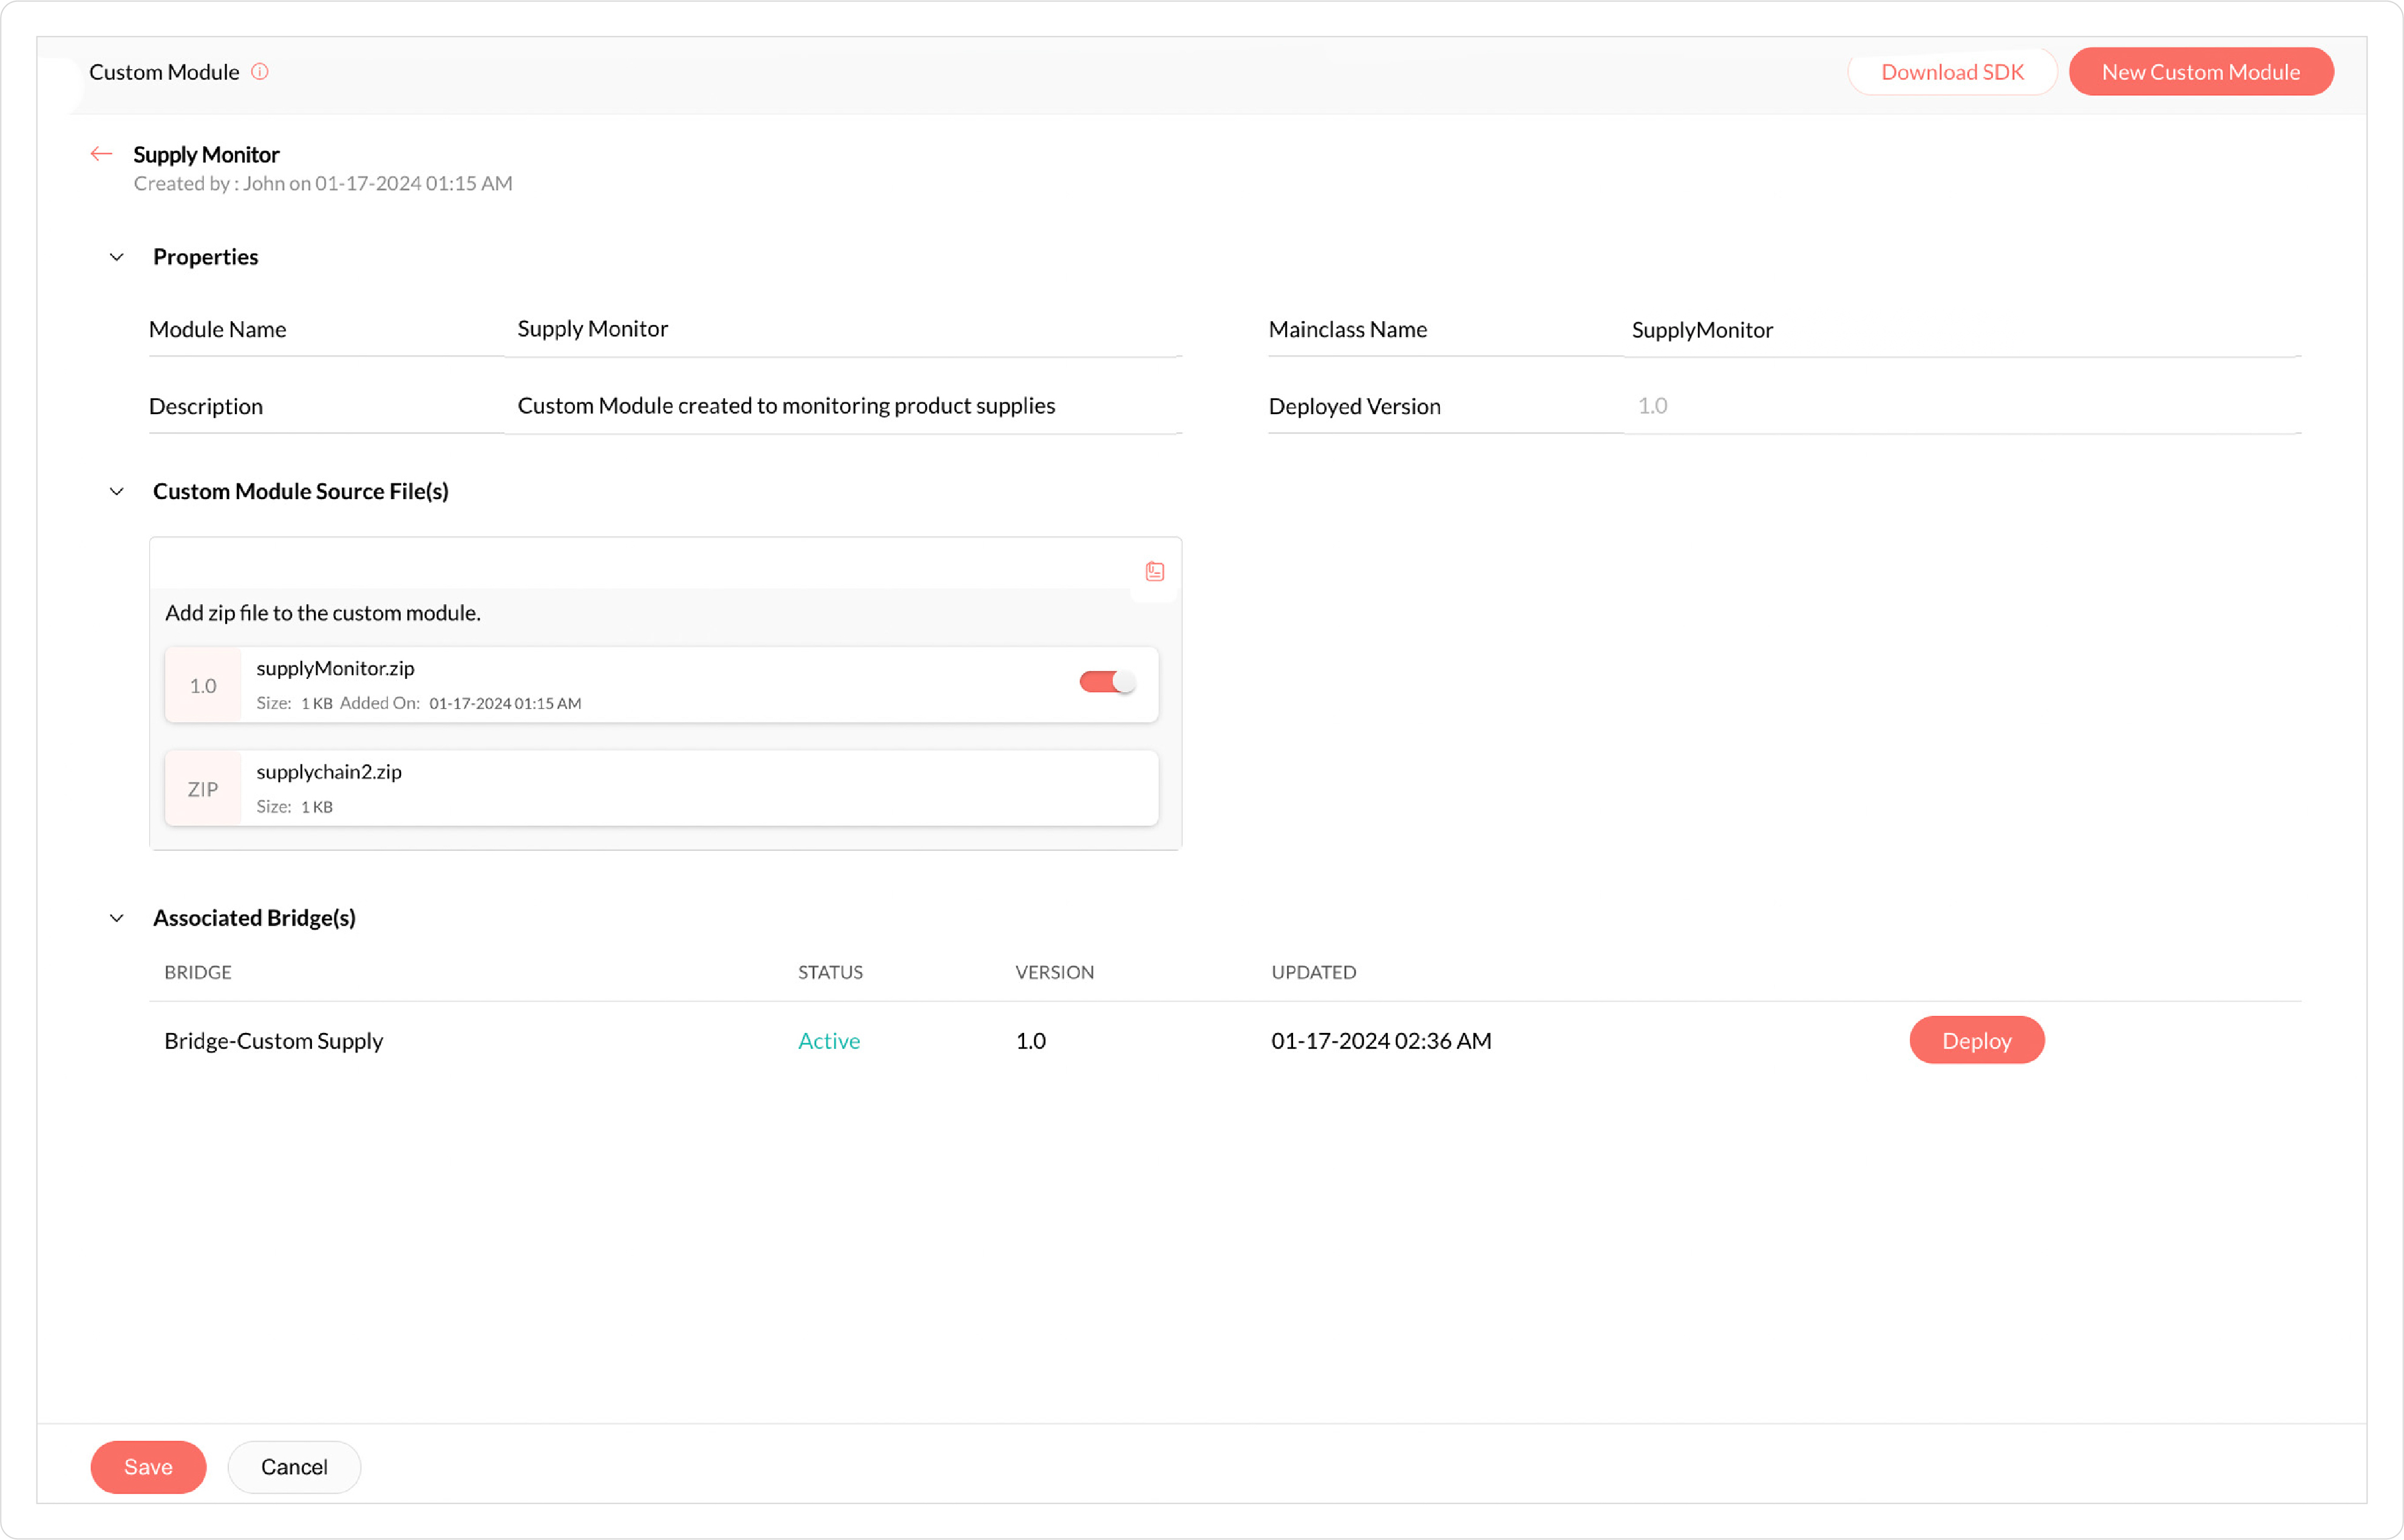Save the custom module changes
2404x1540 pixels.
(148, 1467)
